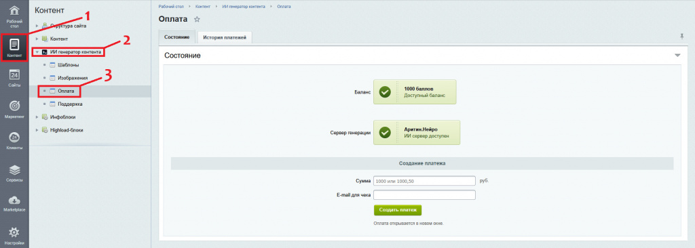This screenshot has width=695, height=248.
Task: Click the Создать платеж button
Action: [398, 210]
